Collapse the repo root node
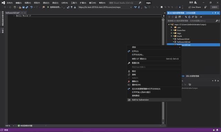The width and height of the screenshot is (221, 132). pyautogui.click(x=169, y=24)
